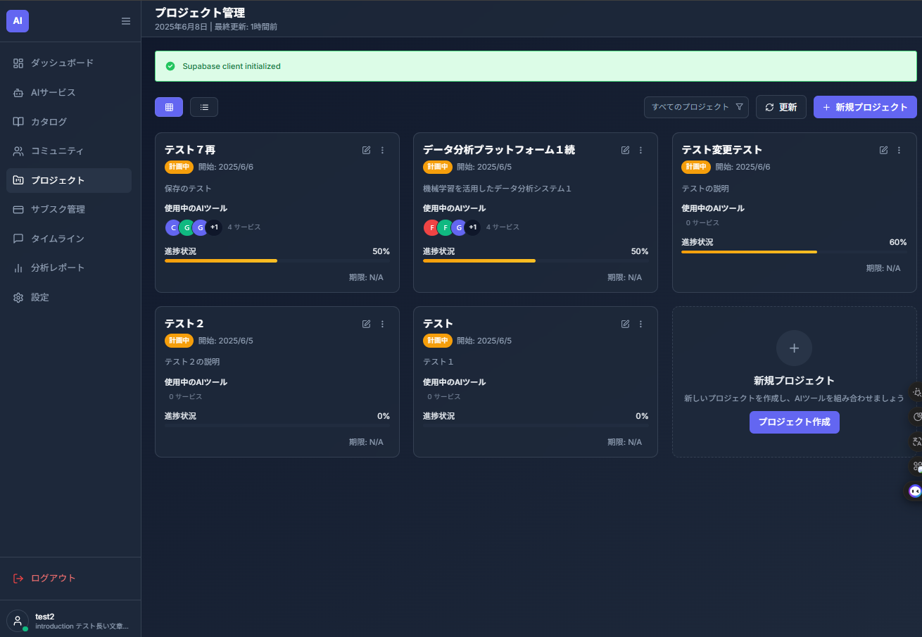Image resolution: width=922 pixels, height=637 pixels.
Task: Click the edit icon on テスト２ card
Action: click(366, 324)
